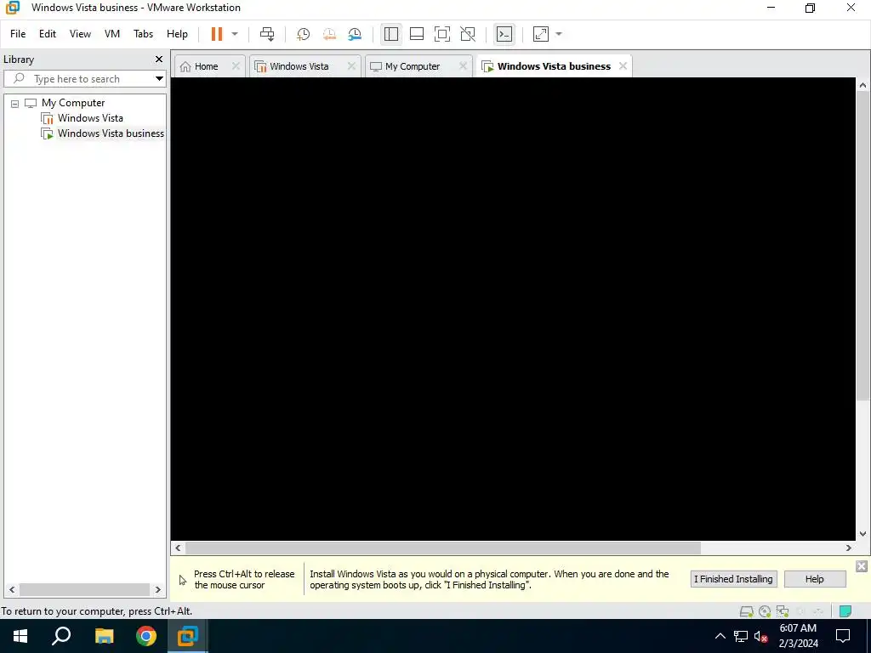Image resolution: width=871 pixels, height=653 pixels.
Task: Open the View menu
Action: [80, 34]
